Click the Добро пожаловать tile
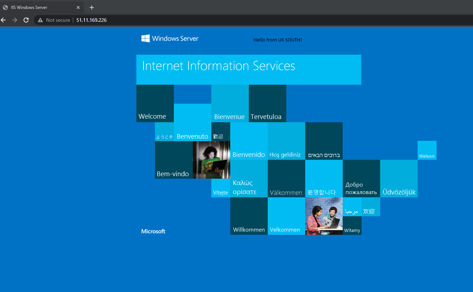Viewport: 473px width, 292px height. pos(361,179)
